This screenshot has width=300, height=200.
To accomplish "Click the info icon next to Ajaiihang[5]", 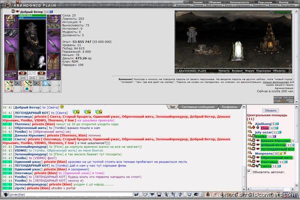I will point(277,124).
